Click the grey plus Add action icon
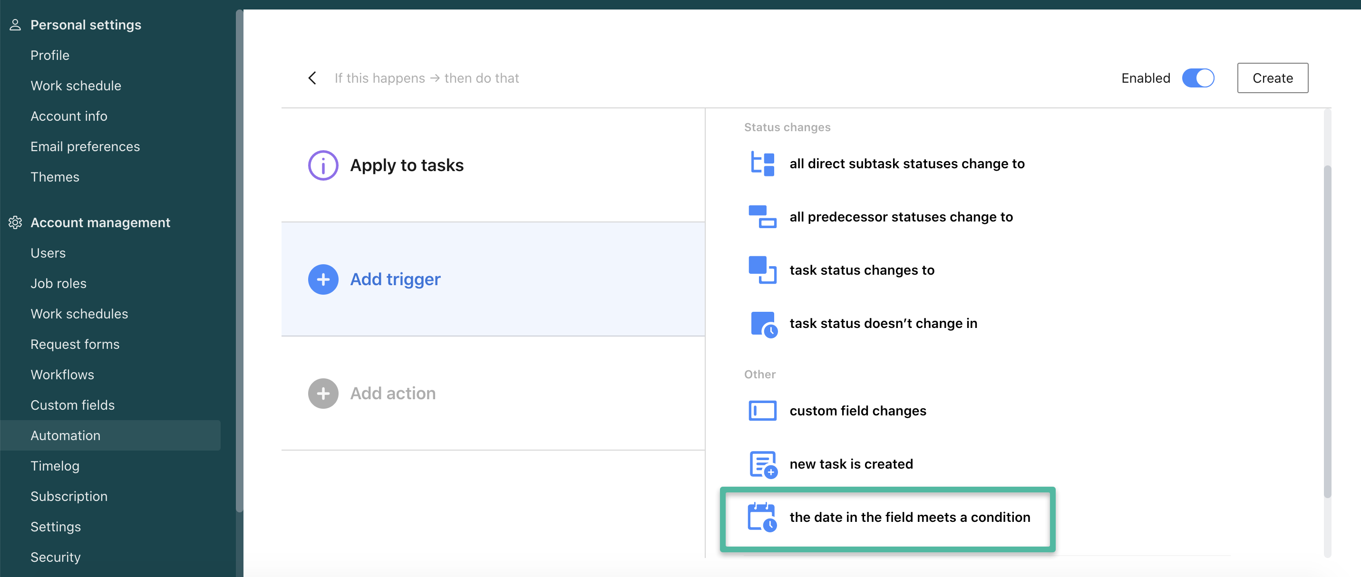 point(323,394)
